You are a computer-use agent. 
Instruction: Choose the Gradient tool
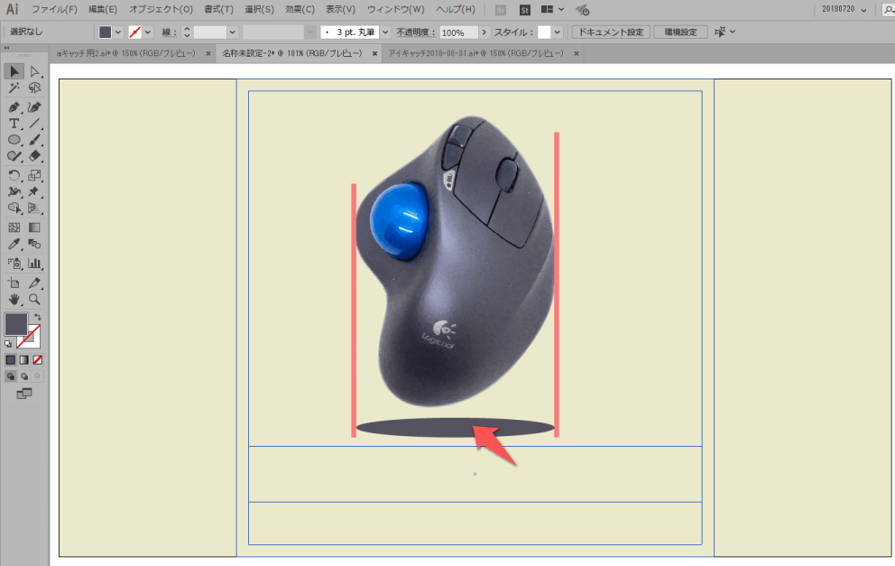pyautogui.click(x=35, y=227)
